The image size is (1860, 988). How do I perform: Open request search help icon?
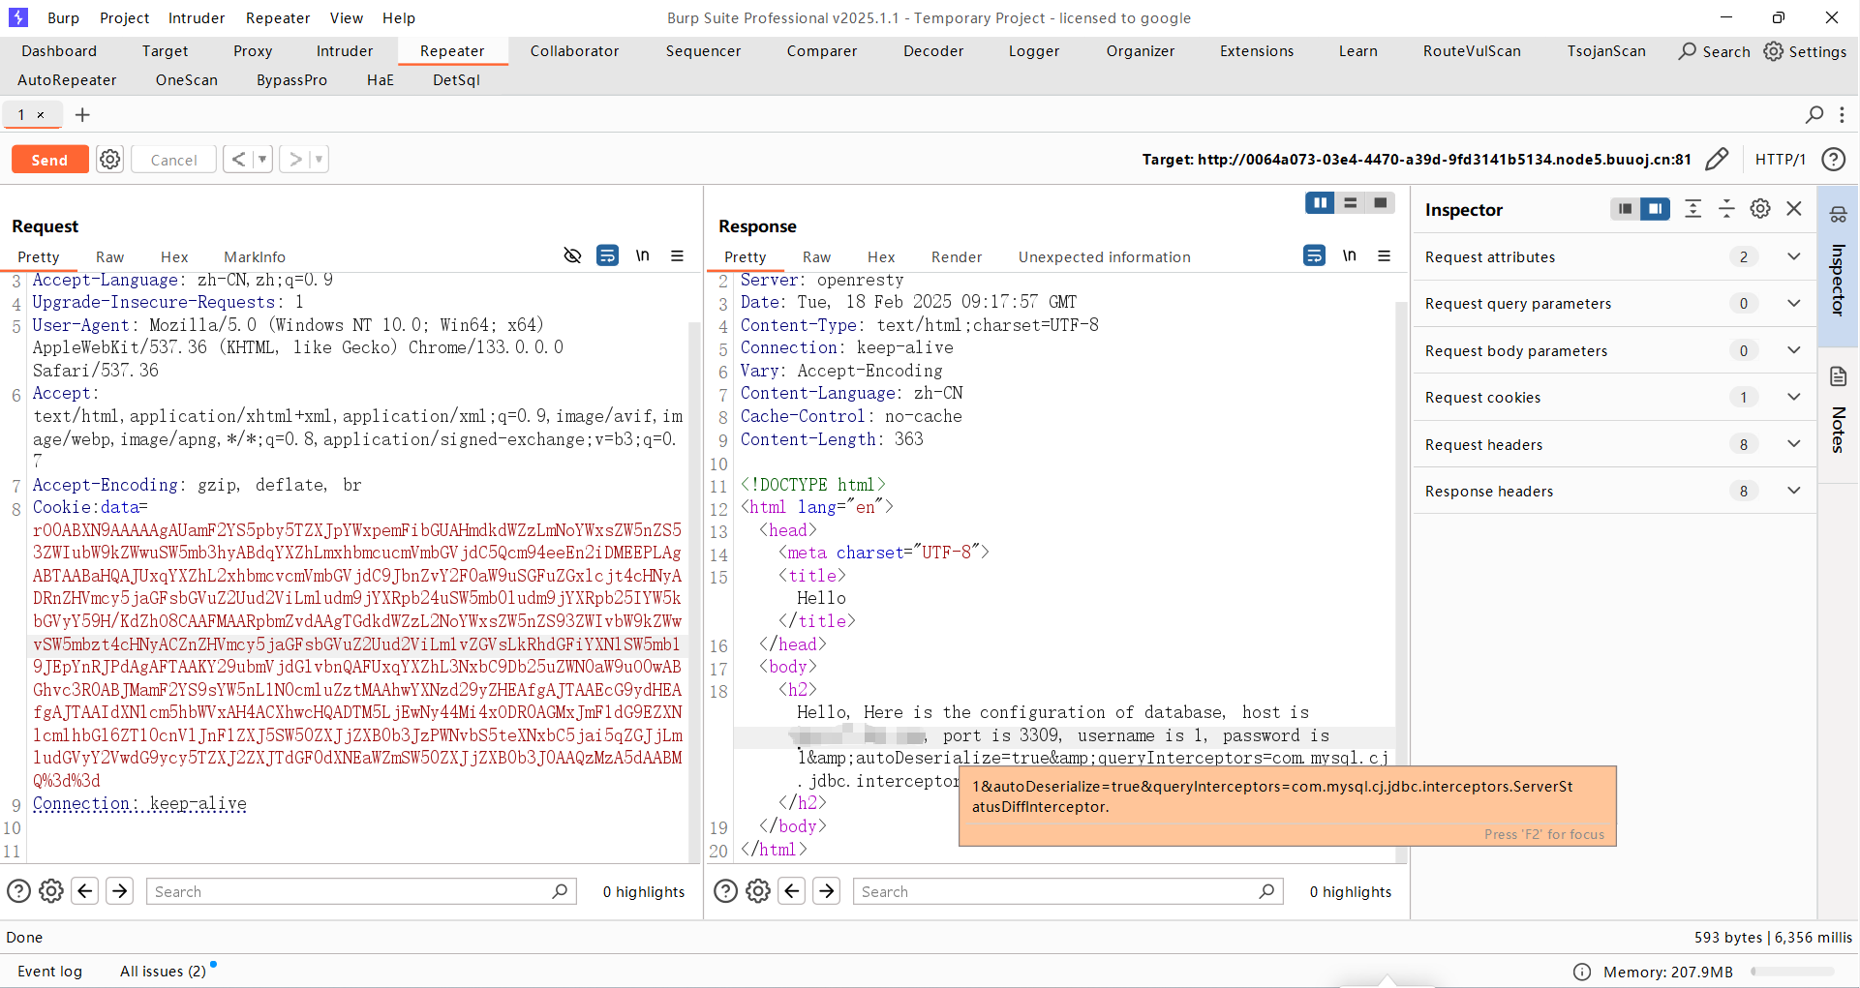click(x=18, y=891)
